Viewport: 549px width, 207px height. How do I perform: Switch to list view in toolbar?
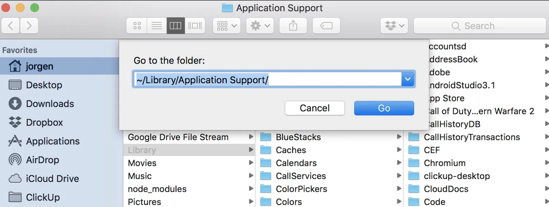point(157,26)
